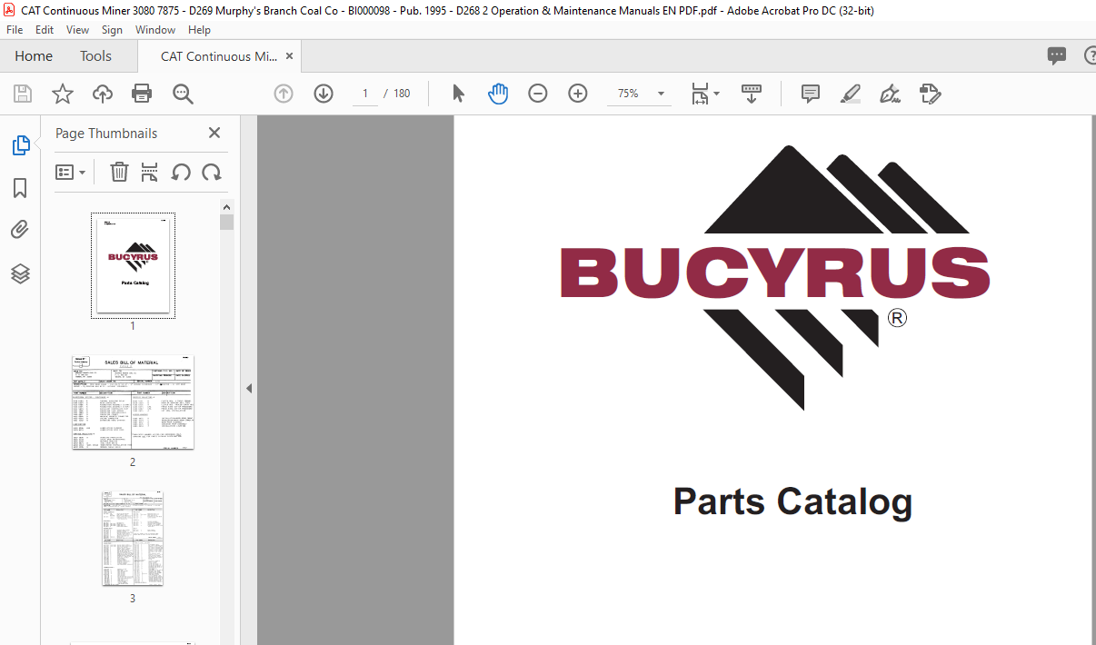This screenshot has width=1096, height=645.
Task: Open Page Thumbnails sidebar icon
Action: [20, 145]
